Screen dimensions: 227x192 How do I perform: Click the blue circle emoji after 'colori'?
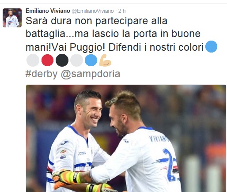coord(211,46)
